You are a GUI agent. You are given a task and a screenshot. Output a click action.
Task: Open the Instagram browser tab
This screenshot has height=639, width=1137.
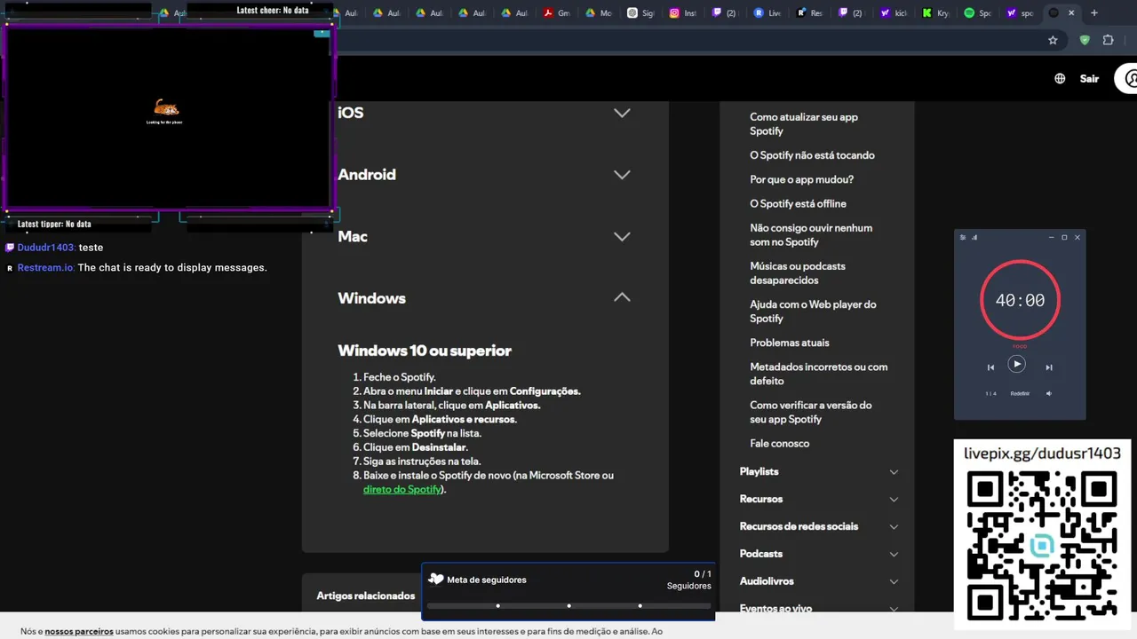click(x=682, y=13)
